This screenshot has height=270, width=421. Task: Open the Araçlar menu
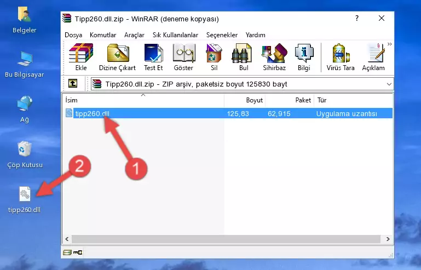point(134,35)
